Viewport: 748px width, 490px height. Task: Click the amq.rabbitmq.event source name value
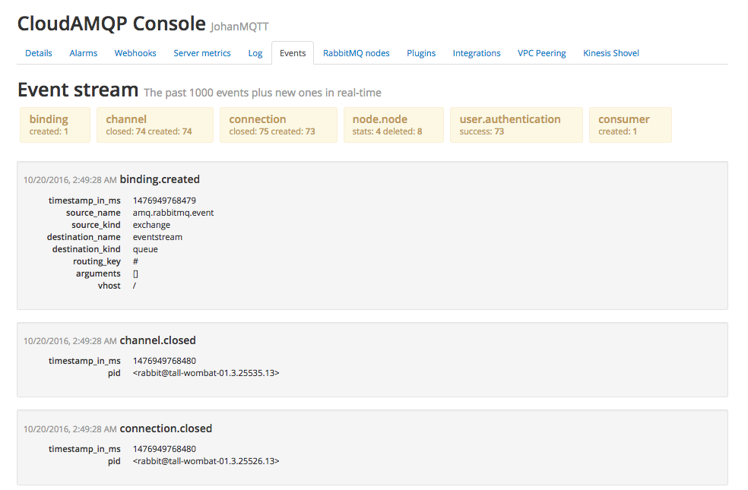(x=173, y=213)
